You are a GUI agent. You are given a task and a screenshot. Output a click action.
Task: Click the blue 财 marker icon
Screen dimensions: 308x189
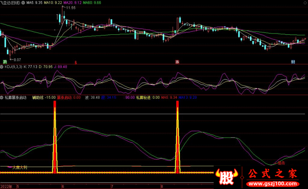click(x=293, y=62)
